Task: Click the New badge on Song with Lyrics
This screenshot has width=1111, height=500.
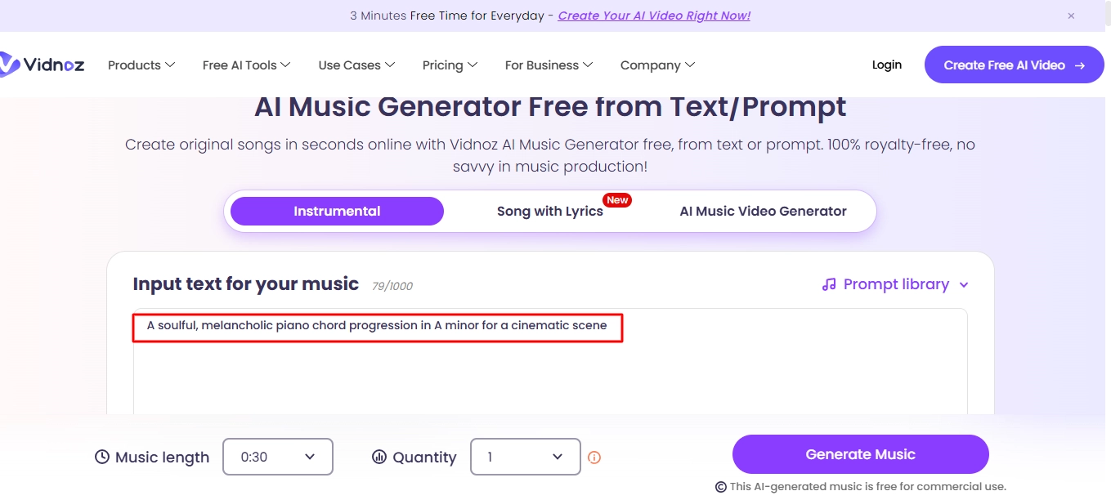Action: (617, 199)
